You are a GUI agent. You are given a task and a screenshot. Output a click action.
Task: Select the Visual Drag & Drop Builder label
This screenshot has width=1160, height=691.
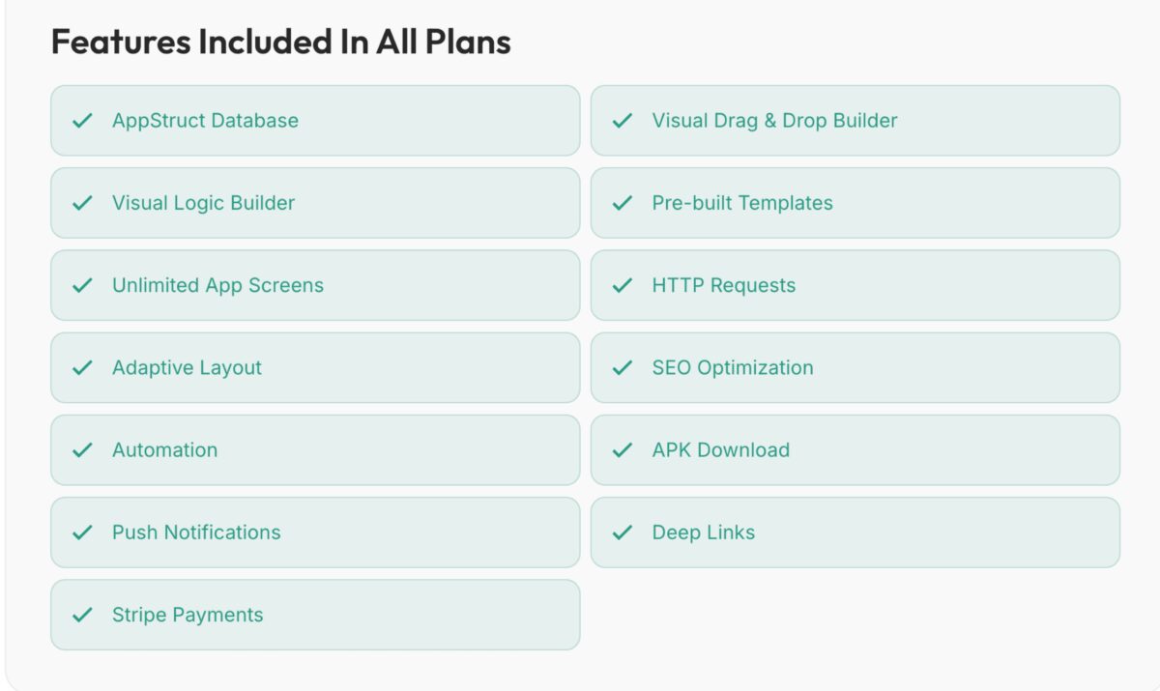point(774,121)
